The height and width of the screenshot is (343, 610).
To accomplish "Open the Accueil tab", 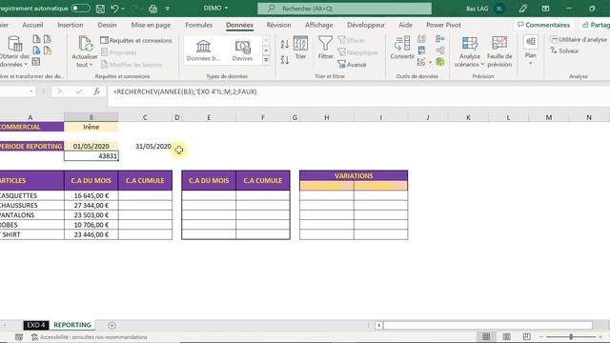I will coord(32,25).
